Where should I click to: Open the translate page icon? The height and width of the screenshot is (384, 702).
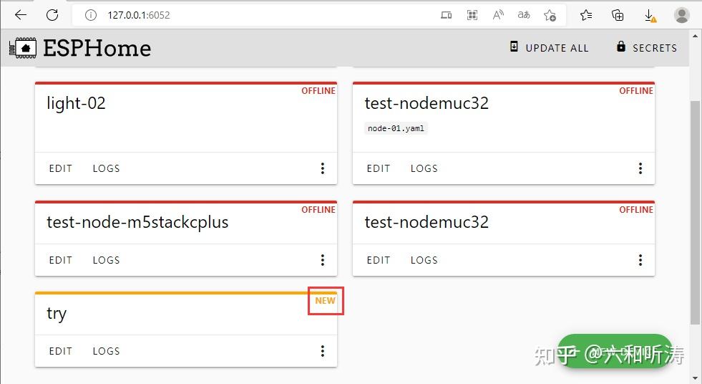click(524, 15)
